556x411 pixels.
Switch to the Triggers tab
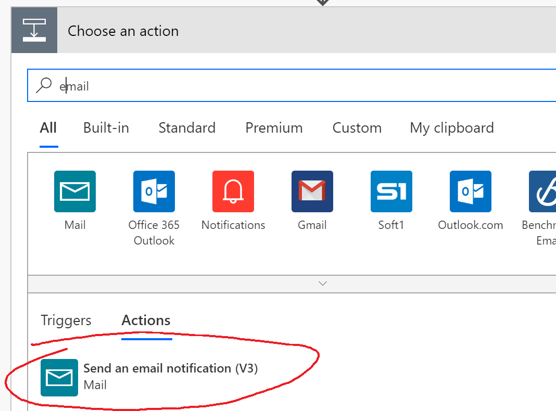point(66,320)
